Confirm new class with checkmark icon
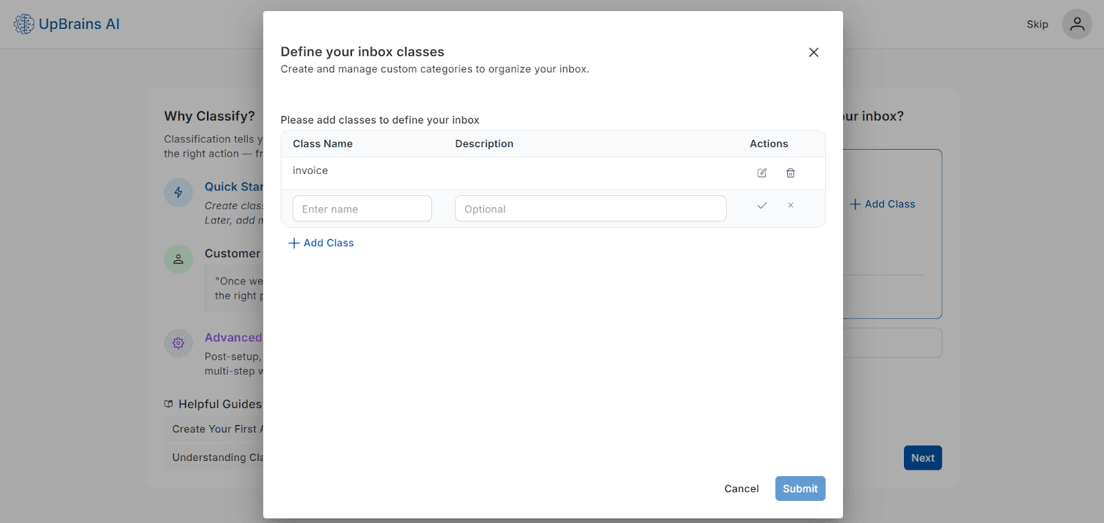 point(762,206)
